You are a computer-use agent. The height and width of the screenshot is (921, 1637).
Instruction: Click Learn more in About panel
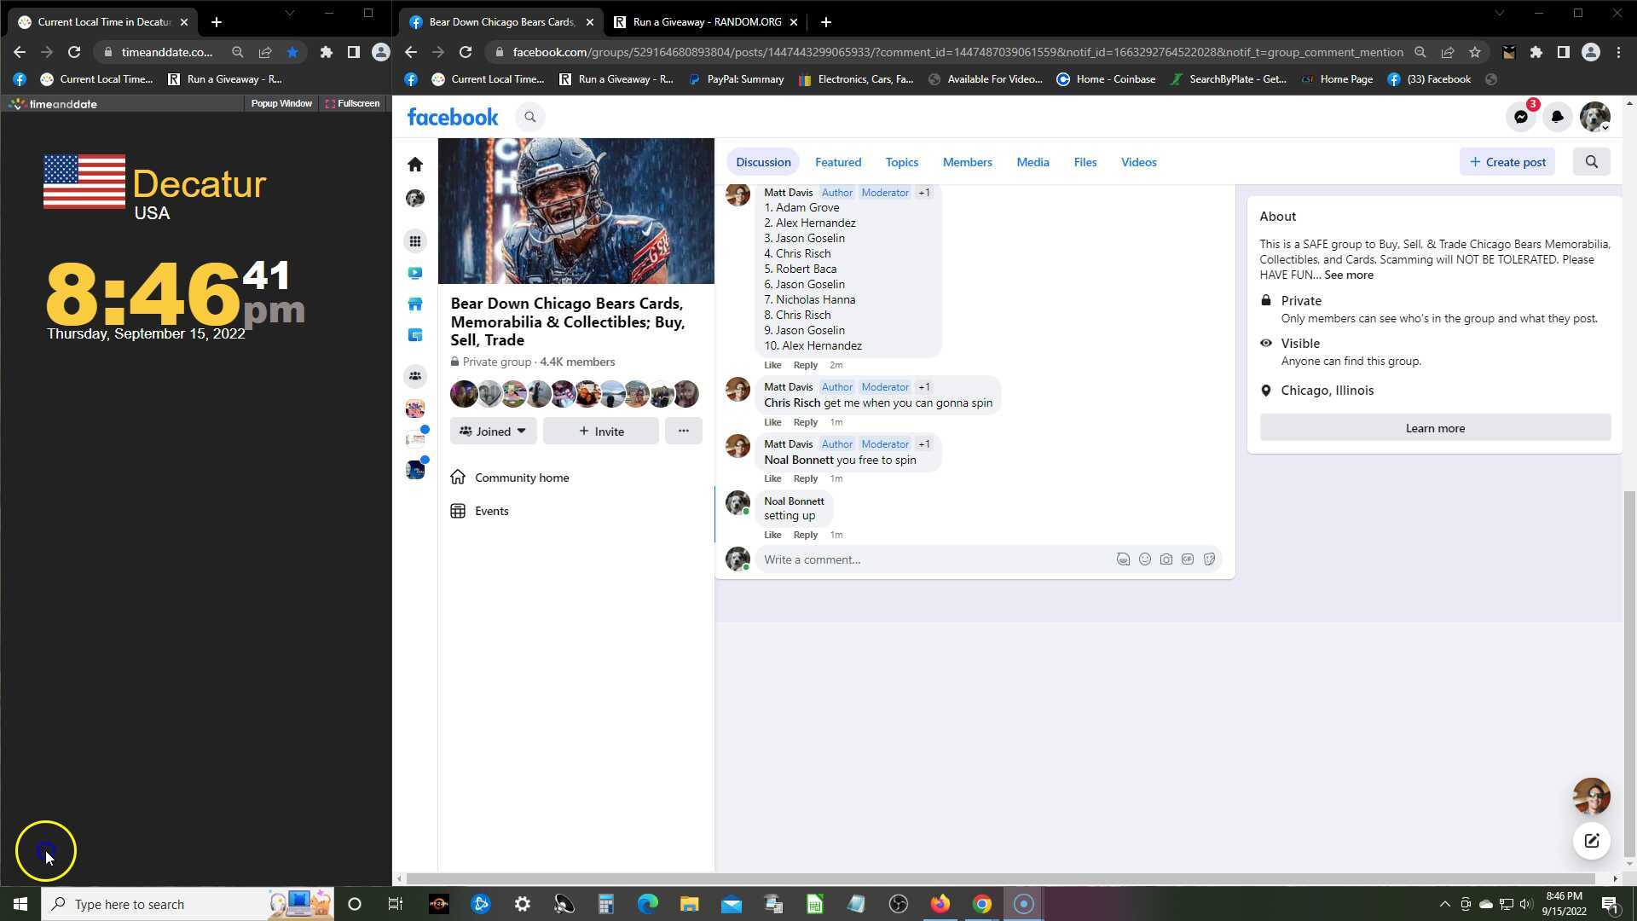(1435, 428)
